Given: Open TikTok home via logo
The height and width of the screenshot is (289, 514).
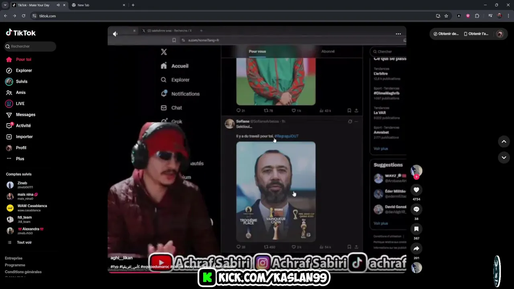Looking at the screenshot, I should click(21, 33).
